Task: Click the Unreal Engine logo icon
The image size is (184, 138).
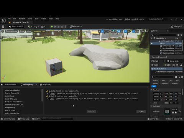Action: [3, 20]
